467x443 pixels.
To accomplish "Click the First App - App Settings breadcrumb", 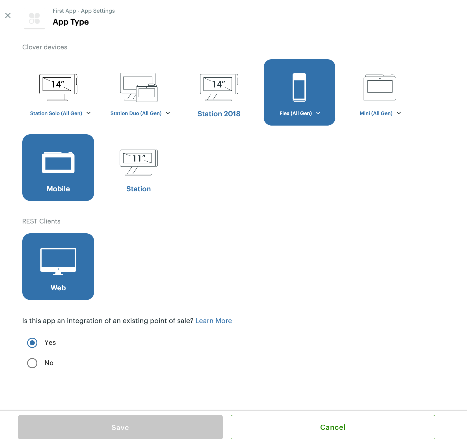I will pos(84,11).
